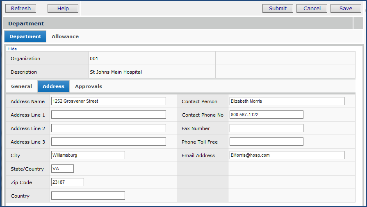Screen dimensions: 367x207
Task: Select the top-level Department tab
Action: pyautogui.click(x=25, y=36)
